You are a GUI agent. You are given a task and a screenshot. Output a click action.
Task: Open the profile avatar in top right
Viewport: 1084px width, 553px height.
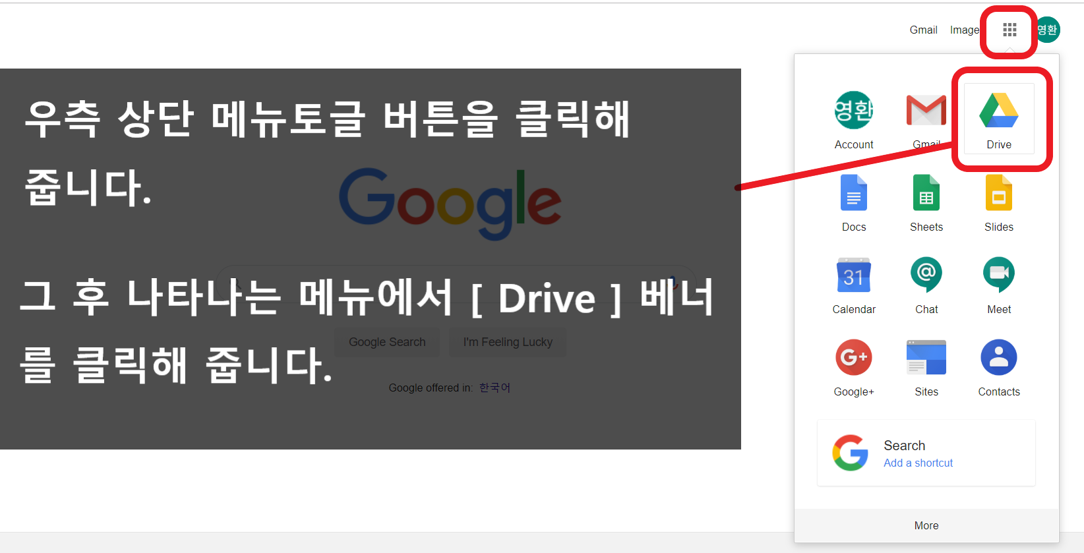[x=1047, y=30]
